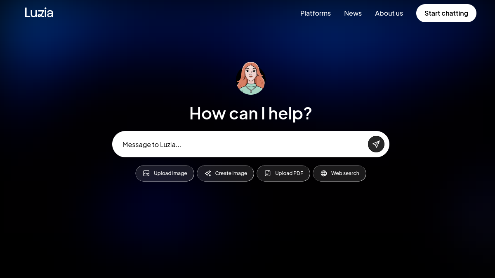The height and width of the screenshot is (278, 495).
Task: Click Luzia's avatar illustration
Action: click(x=251, y=78)
